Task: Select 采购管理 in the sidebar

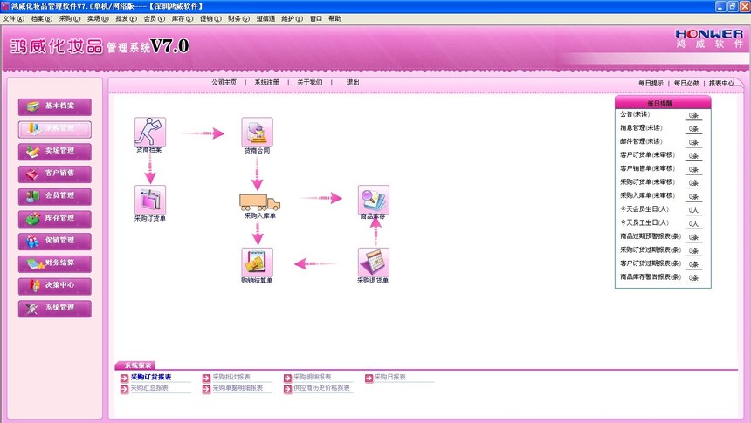Action: [55, 129]
